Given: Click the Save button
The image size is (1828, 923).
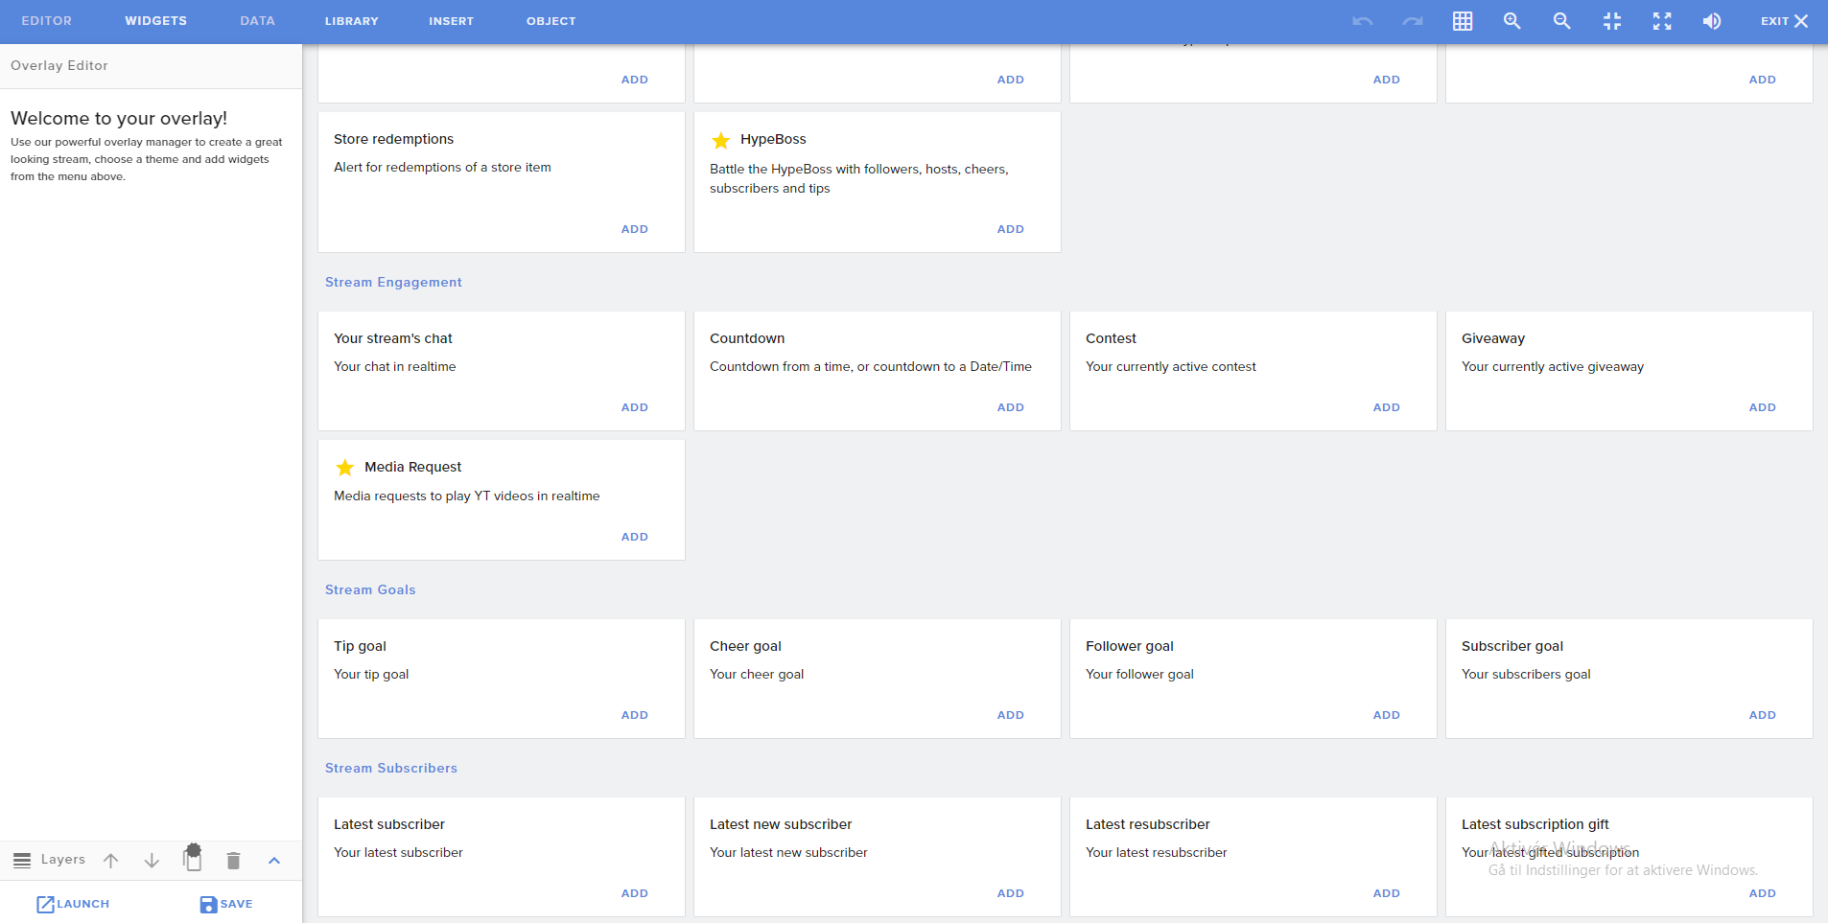Looking at the screenshot, I should pos(226,904).
